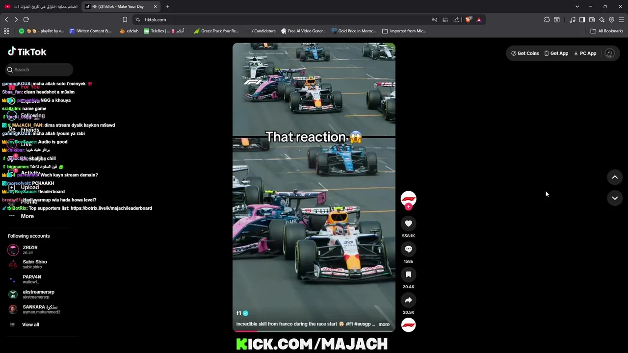Open Following in the sidebar
The image size is (628, 353).
32,116
